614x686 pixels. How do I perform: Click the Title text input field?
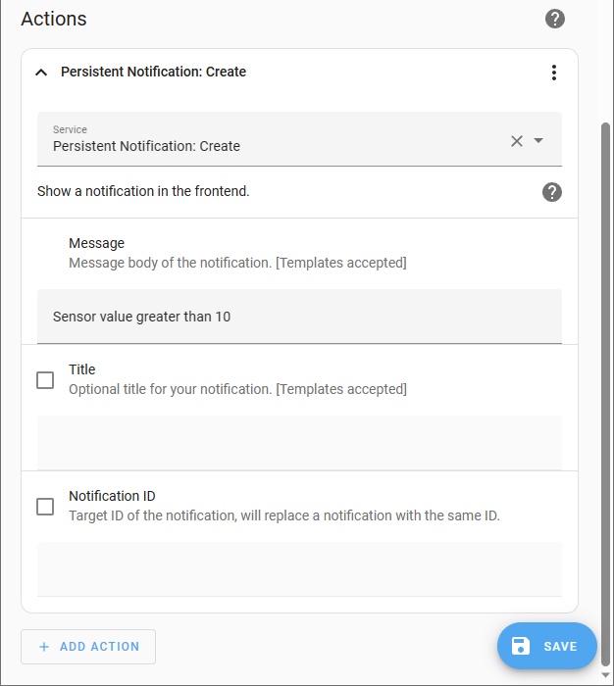(x=299, y=443)
